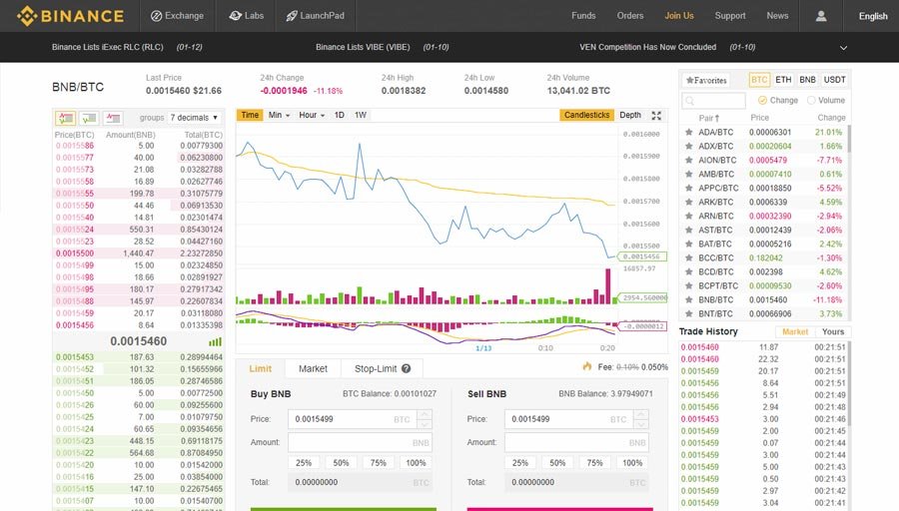Image resolution: width=899 pixels, height=511 pixels.
Task: Star the BCPT/BTC pair as favorite
Action: (688, 285)
